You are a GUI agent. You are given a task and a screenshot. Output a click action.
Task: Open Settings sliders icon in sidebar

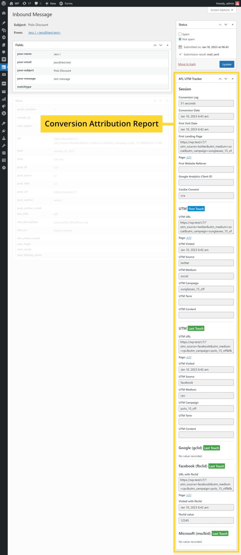point(4,153)
